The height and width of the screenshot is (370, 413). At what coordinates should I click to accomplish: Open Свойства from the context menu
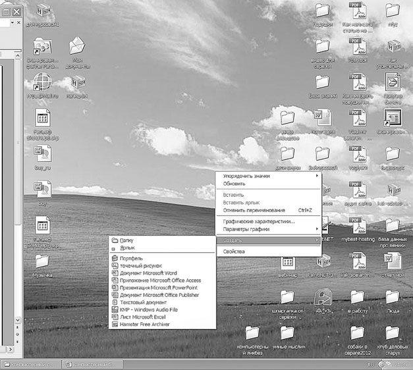tap(269, 251)
